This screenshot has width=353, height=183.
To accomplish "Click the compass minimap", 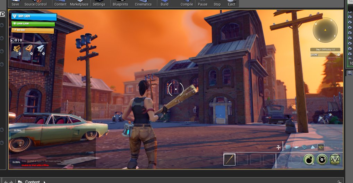I will [325, 30].
